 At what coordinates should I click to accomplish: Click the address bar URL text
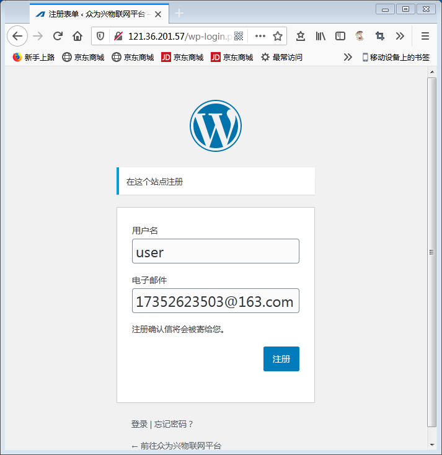(180, 37)
